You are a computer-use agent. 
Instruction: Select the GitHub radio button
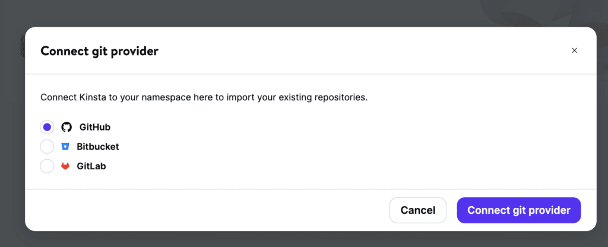(x=47, y=127)
